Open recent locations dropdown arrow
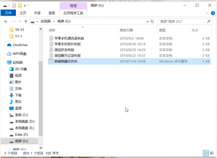Screen dimensions: 217x158 [x=21, y=21]
